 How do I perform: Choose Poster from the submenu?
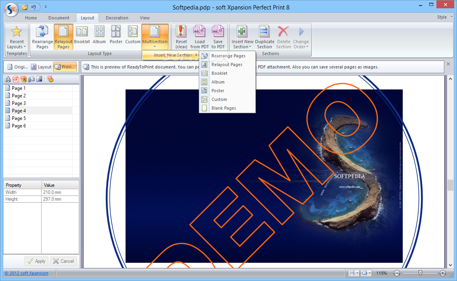pos(228,91)
